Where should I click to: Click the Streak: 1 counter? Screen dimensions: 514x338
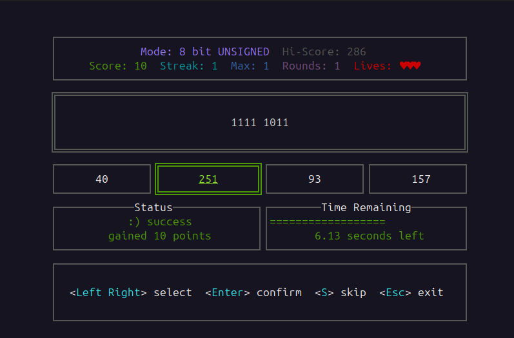188,66
